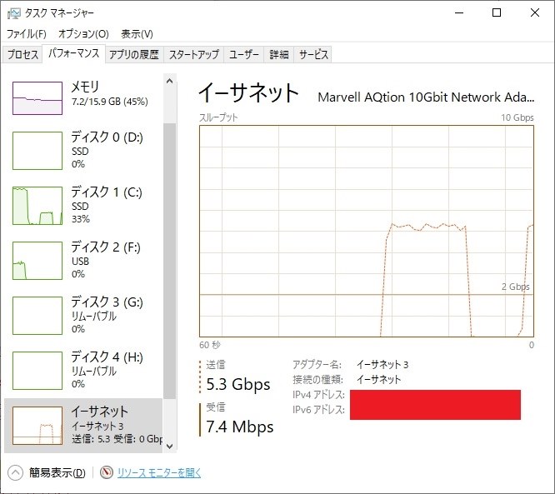Switch to the プロセス tab
The height and width of the screenshot is (494, 555).
pos(22,54)
